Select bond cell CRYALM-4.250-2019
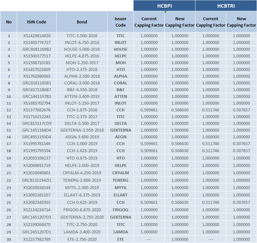257x243 pixels. pos(82,173)
